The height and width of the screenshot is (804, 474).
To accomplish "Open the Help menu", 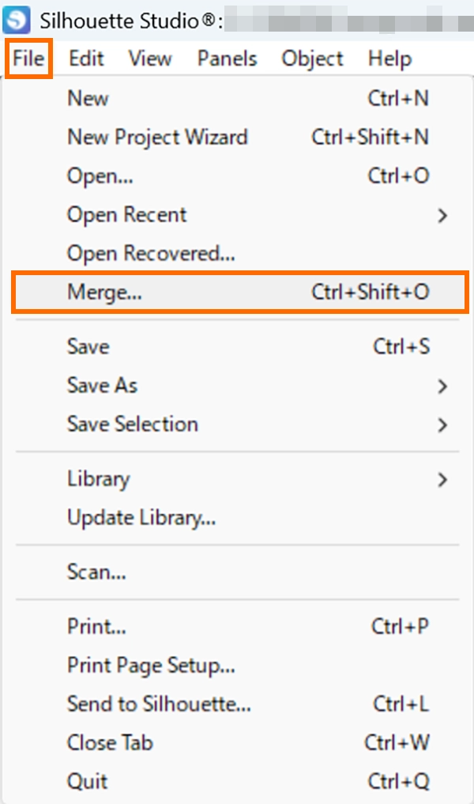I will [x=389, y=59].
